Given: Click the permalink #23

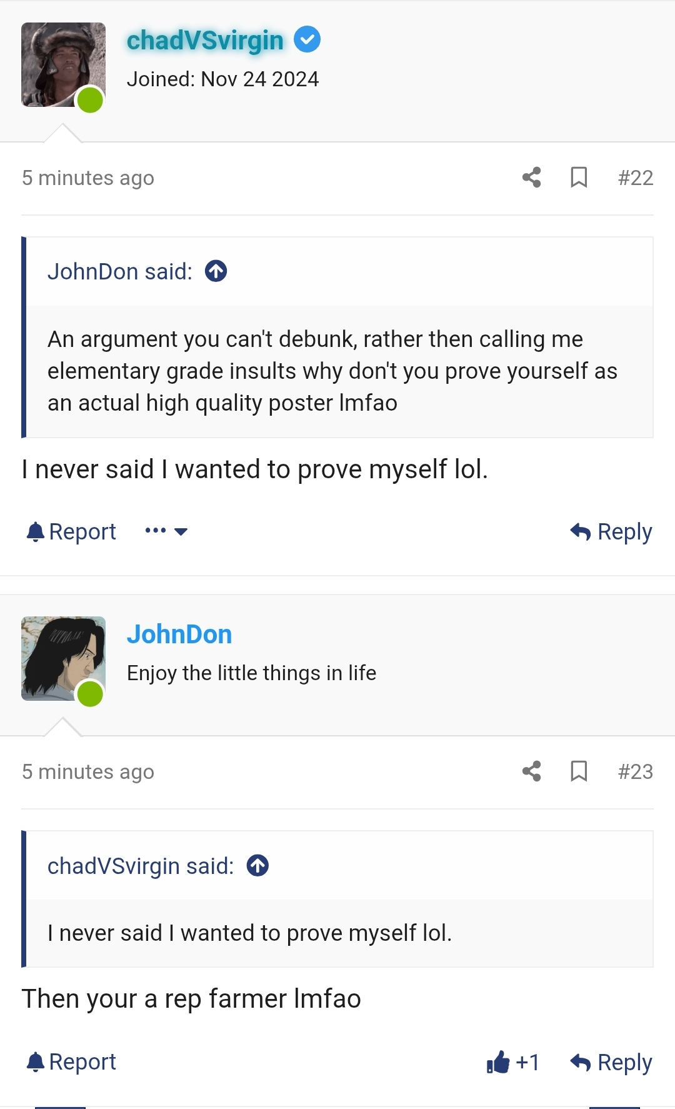Looking at the screenshot, I should click(x=635, y=772).
